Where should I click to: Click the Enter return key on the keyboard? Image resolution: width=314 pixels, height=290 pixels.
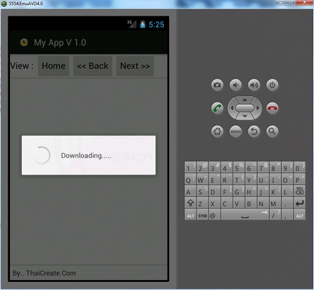(300, 203)
